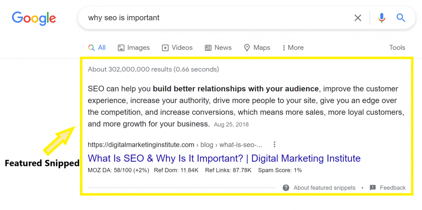This screenshot has height=210, width=422.
Task: Clear the search box with X icon
Action: coord(358,18)
